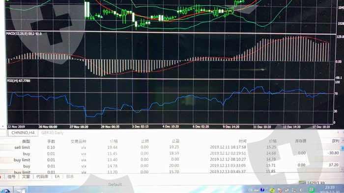The width and height of the screenshot is (344, 193).
Task: Switch to the CHNIND,H4 chart tab
Action: (x=23, y=133)
